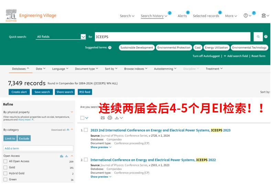
Task: Expand By physical property section chevron
Action: (x=72, y=112)
